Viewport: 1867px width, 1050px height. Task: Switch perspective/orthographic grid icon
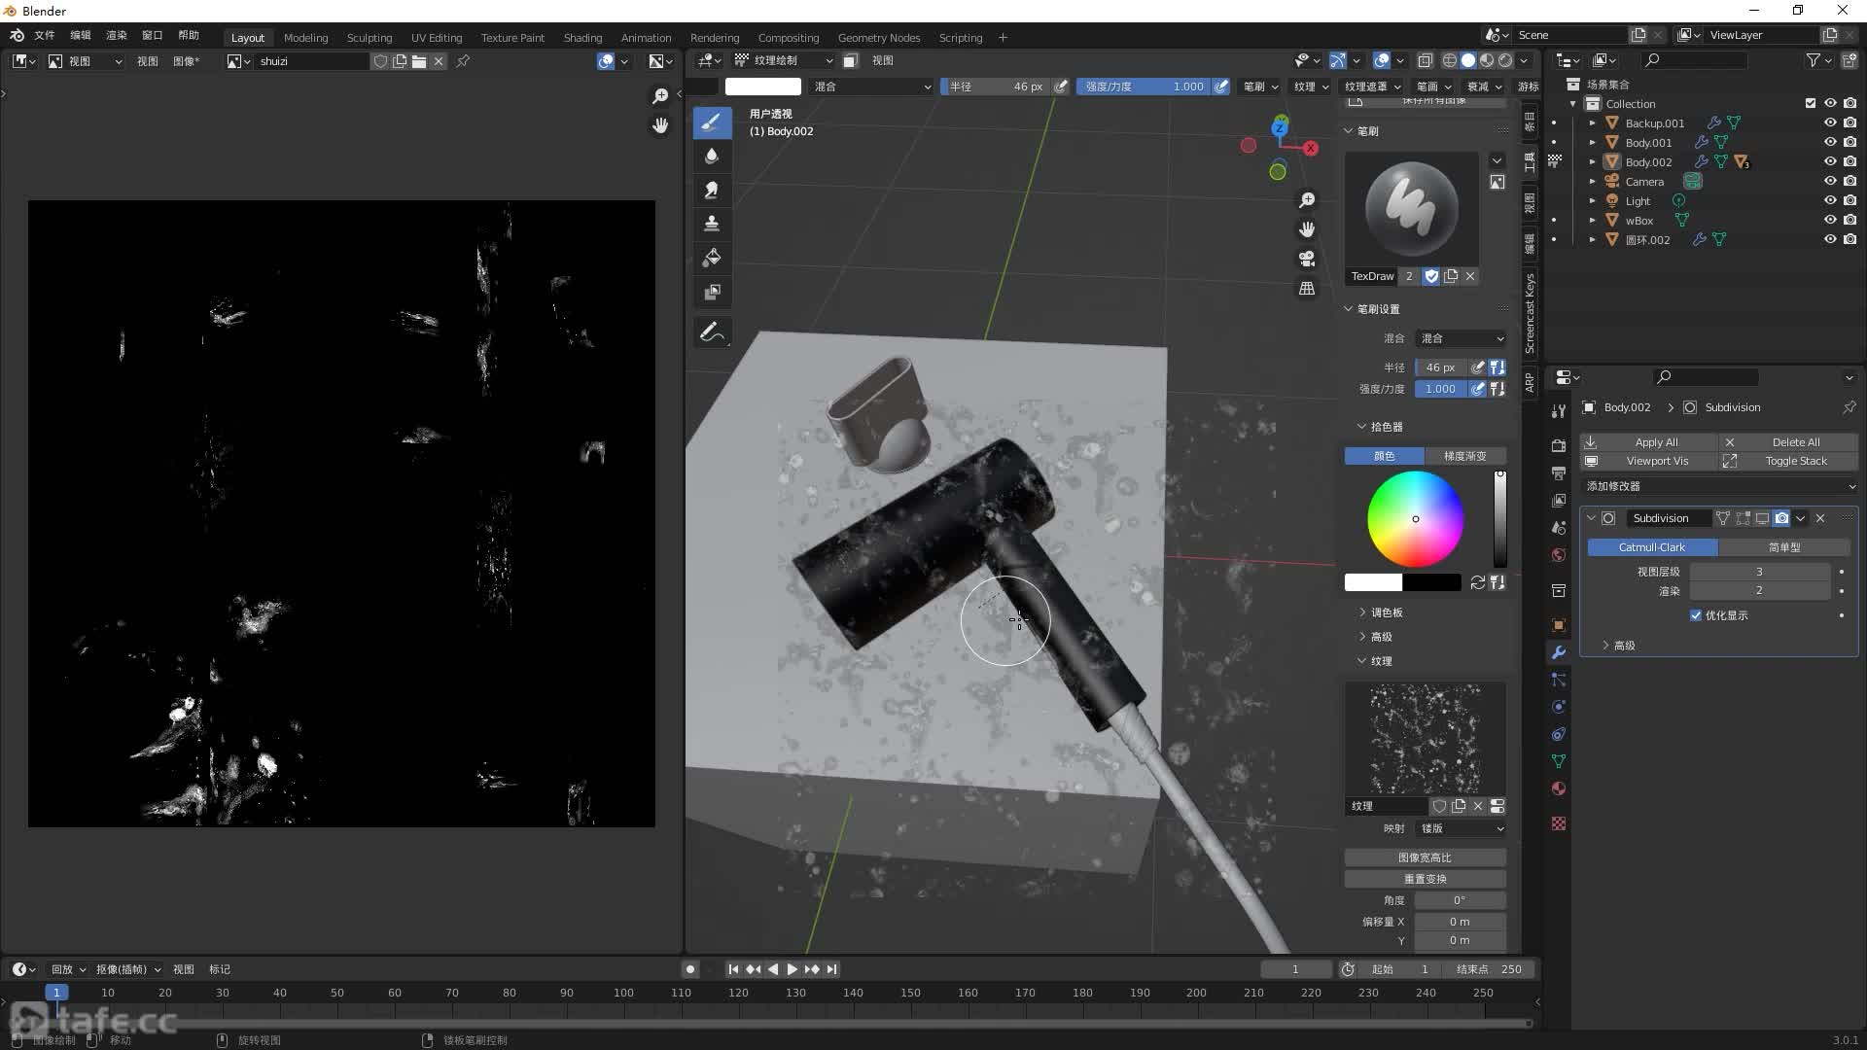point(1307,289)
